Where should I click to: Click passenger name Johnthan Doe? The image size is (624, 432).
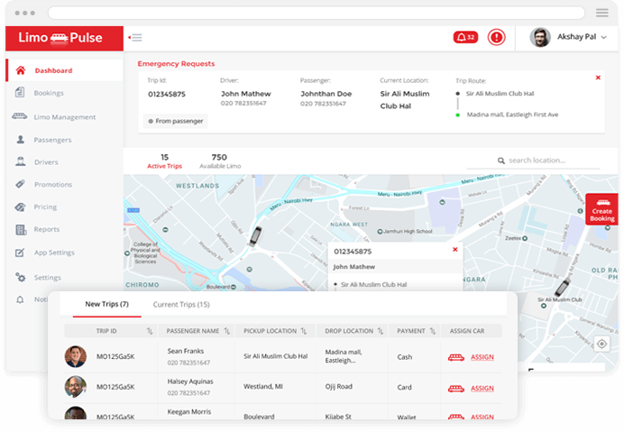coord(326,94)
